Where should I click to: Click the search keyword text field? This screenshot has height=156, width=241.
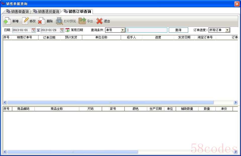147,30
